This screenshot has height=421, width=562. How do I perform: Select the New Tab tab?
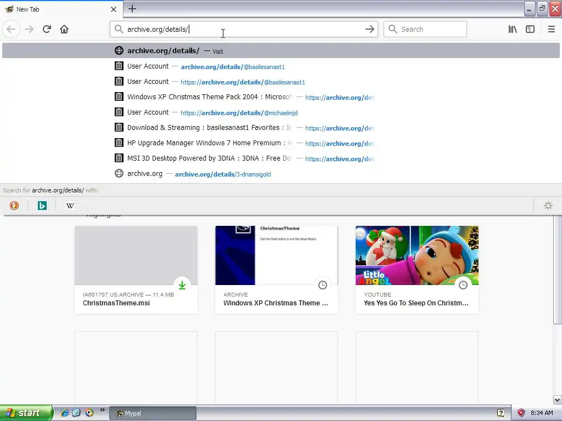click(61, 9)
